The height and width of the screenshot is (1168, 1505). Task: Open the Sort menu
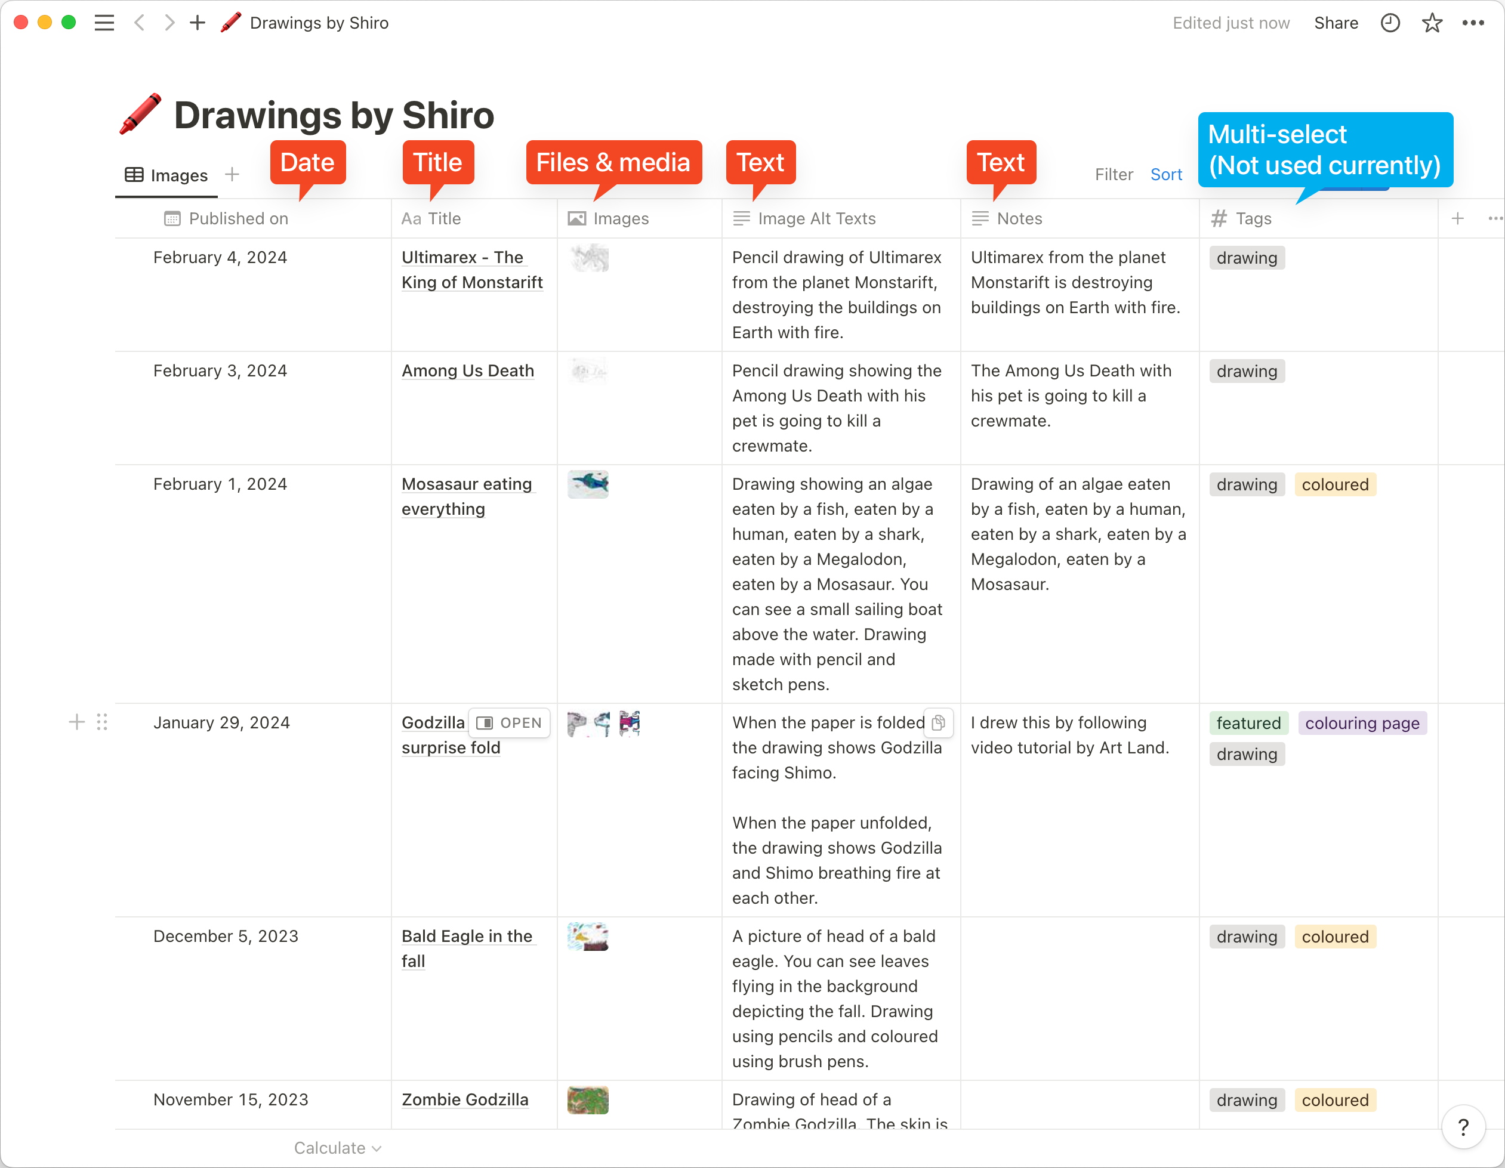coord(1166,174)
